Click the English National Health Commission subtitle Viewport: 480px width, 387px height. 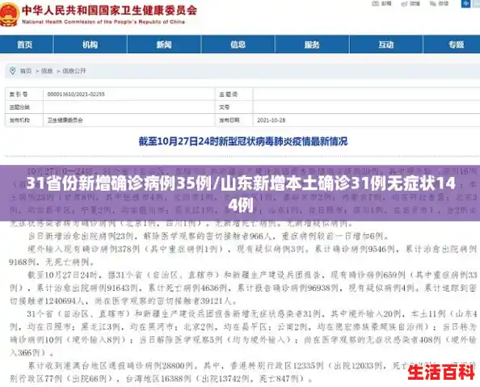(103, 22)
